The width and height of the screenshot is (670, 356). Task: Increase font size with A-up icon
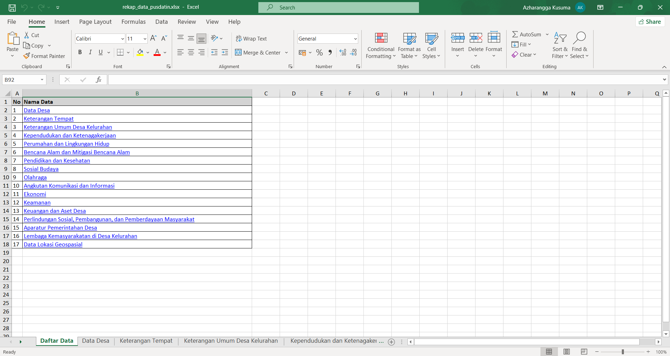(153, 38)
